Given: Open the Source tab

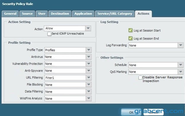Looking at the screenshot, I should 27,14.
